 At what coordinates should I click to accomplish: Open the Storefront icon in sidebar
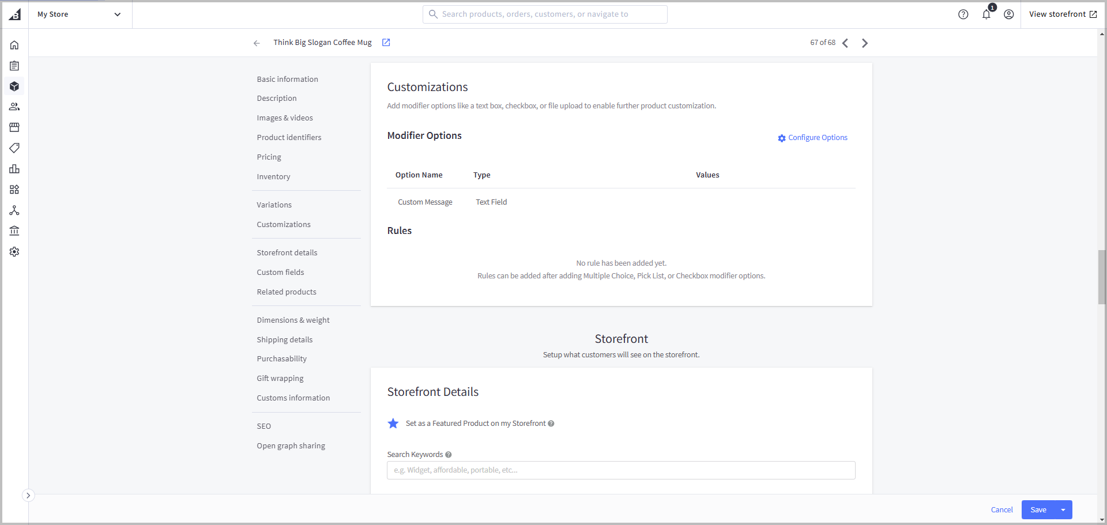14,127
